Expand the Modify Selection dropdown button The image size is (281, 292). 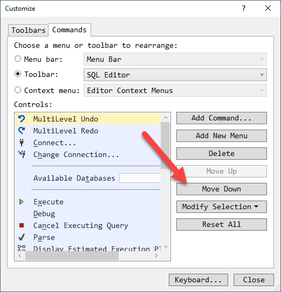(222, 206)
